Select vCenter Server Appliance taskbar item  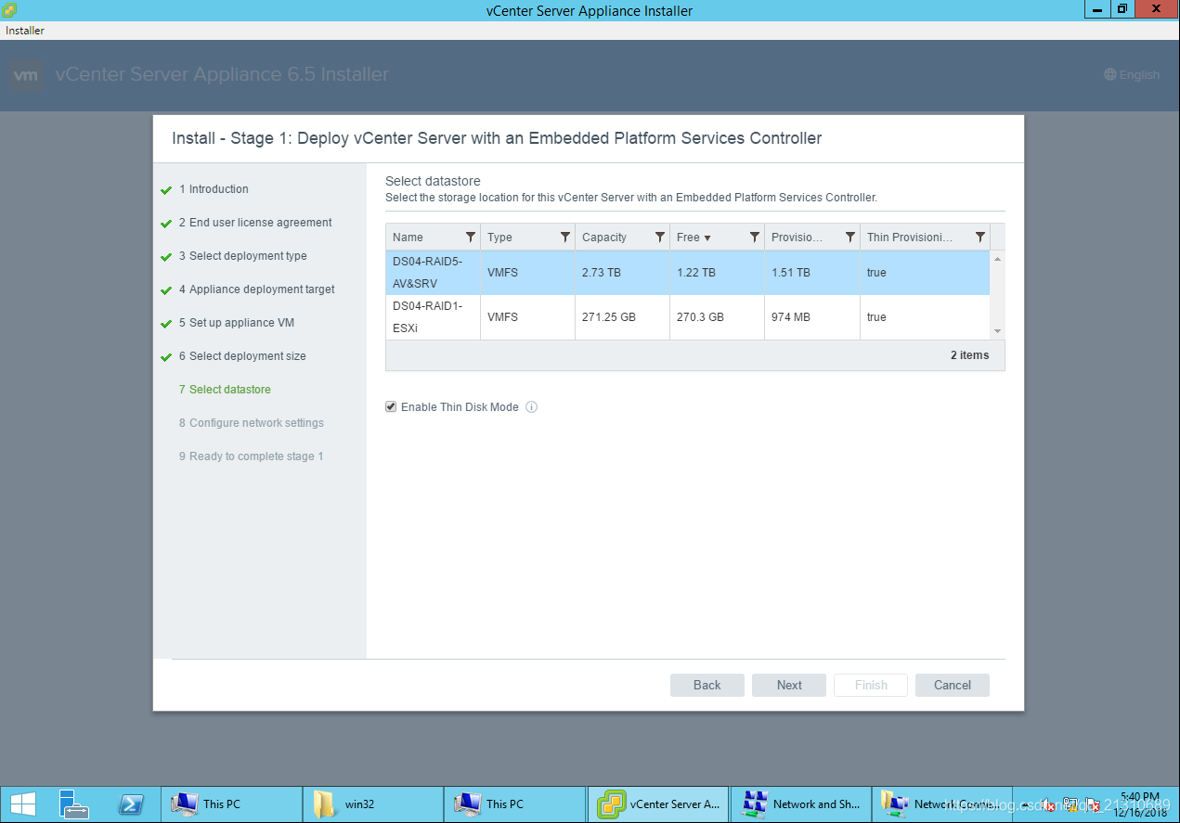(658, 804)
